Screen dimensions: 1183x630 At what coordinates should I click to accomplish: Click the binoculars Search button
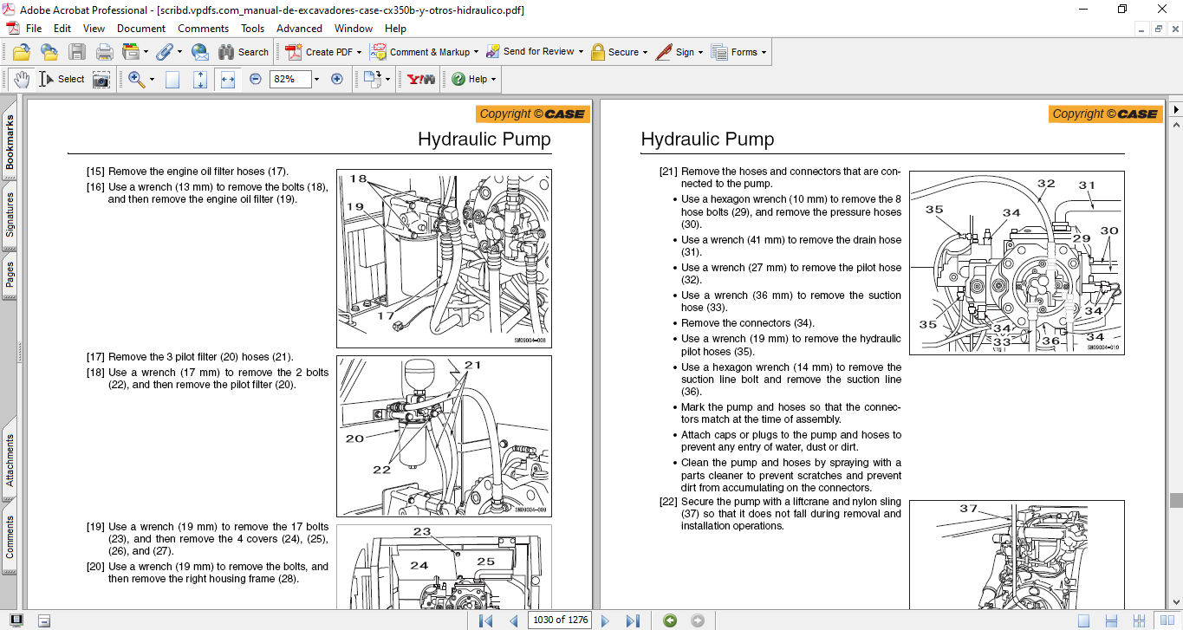(244, 52)
